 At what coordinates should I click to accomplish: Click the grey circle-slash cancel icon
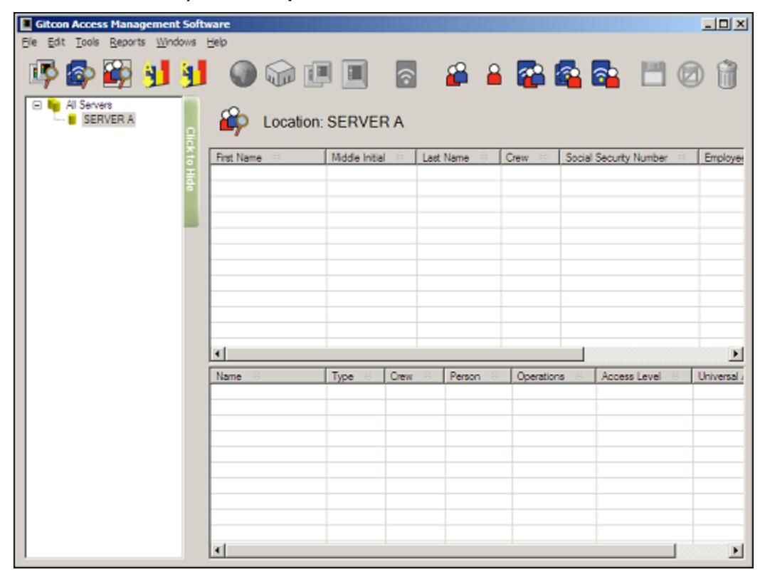(690, 74)
